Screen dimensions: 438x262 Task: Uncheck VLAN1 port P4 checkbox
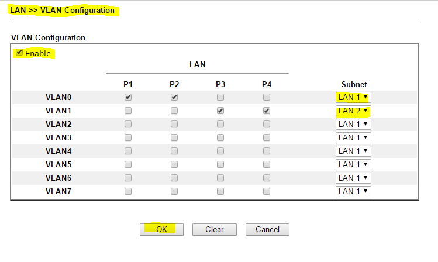pyautogui.click(x=267, y=111)
